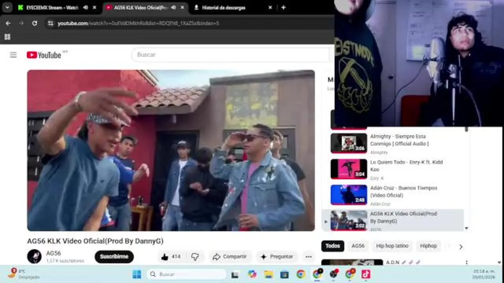Share the video with Compartir
Screen dimensions: 504x283
[x=230, y=257]
